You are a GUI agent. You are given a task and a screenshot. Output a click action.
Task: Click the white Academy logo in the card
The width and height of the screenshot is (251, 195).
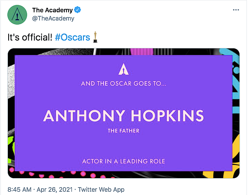(123, 69)
